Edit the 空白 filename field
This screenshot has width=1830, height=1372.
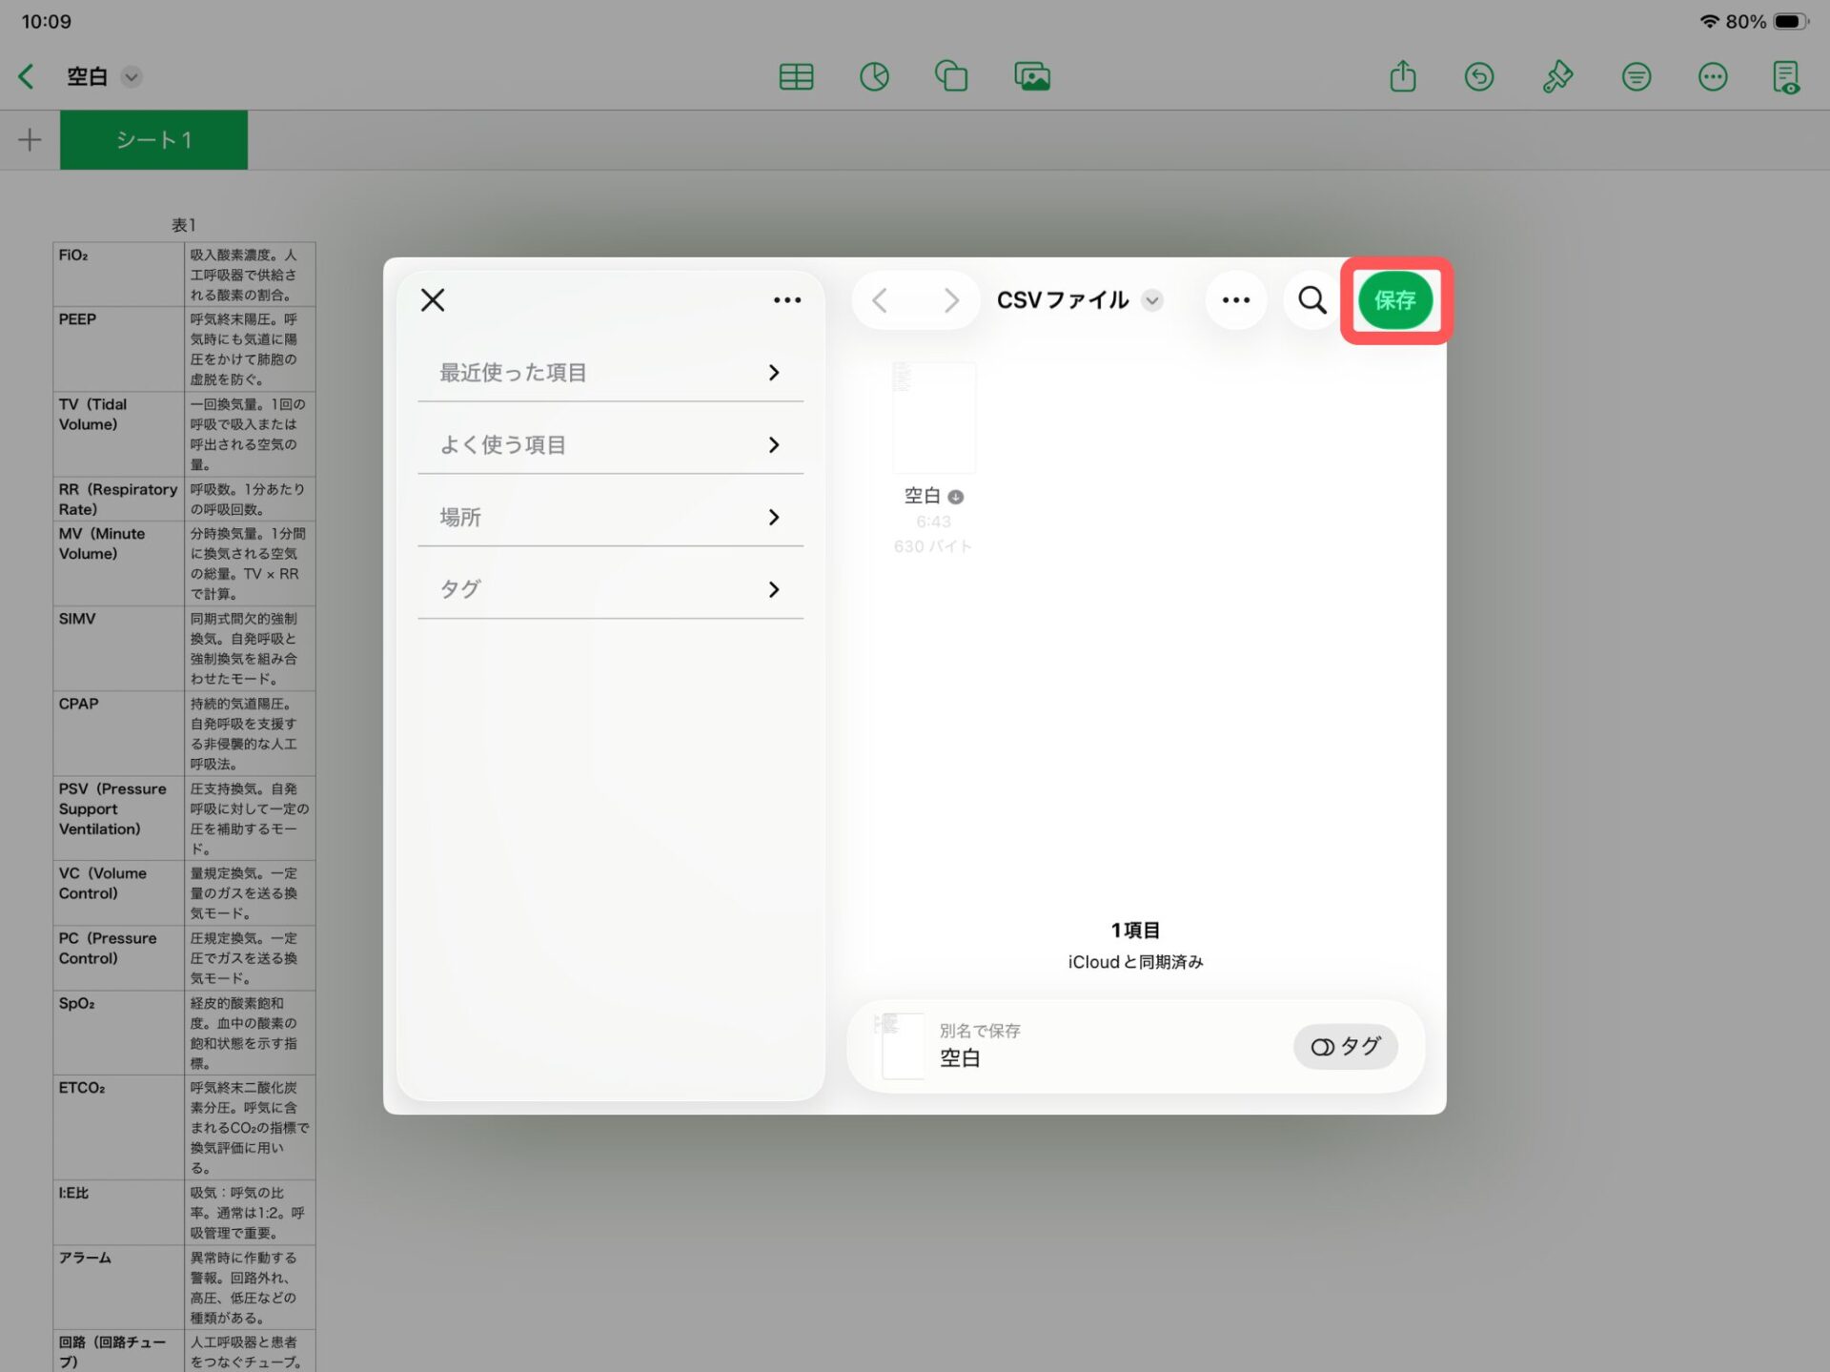[x=960, y=1058]
